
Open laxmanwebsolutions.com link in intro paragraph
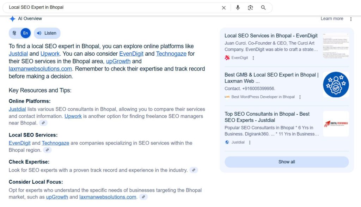point(40,69)
